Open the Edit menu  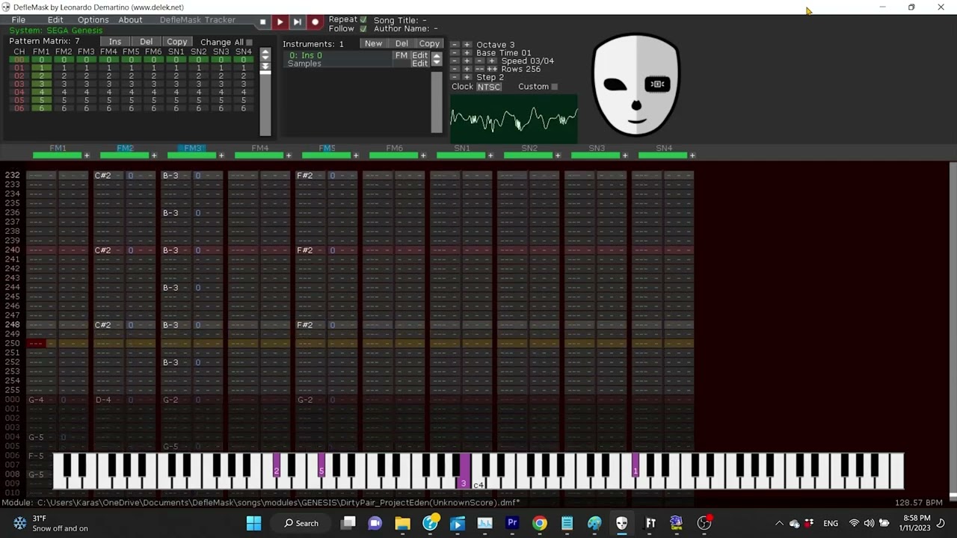click(55, 20)
